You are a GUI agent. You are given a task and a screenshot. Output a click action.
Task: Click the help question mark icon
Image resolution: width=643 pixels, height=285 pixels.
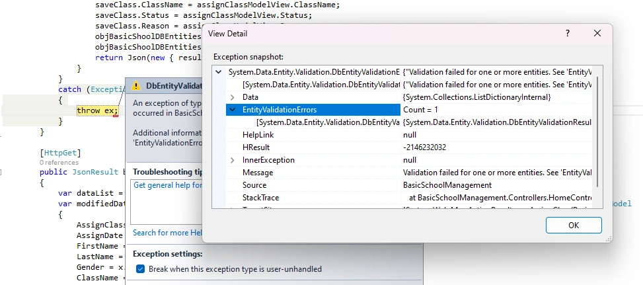pyautogui.click(x=568, y=33)
